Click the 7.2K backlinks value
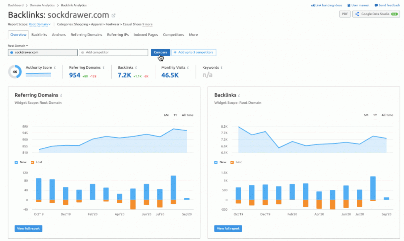This screenshot has height=241, width=404. coord(124,75)
